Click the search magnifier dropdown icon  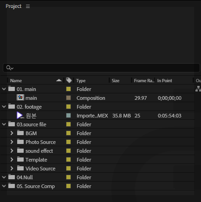(x=10, y=68)
